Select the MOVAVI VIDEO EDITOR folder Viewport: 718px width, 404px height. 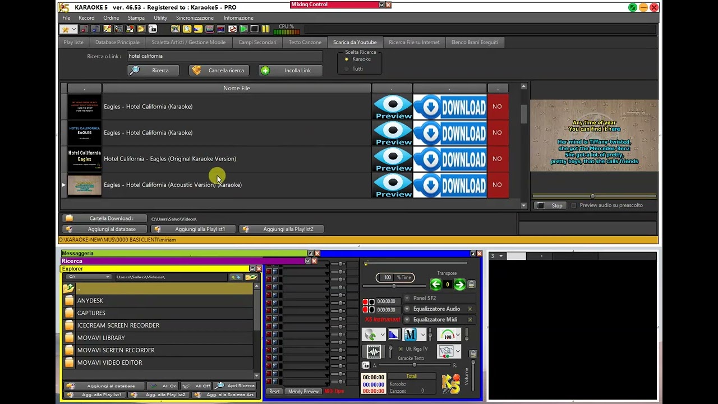coord(158,362)
